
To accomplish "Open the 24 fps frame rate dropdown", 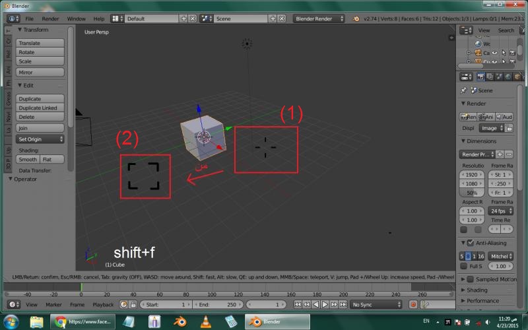I will 501,211.
